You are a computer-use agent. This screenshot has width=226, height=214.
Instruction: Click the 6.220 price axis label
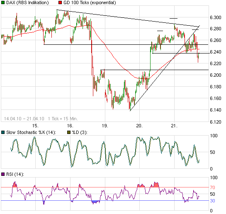pyautogui.click(x=216, y=63)
